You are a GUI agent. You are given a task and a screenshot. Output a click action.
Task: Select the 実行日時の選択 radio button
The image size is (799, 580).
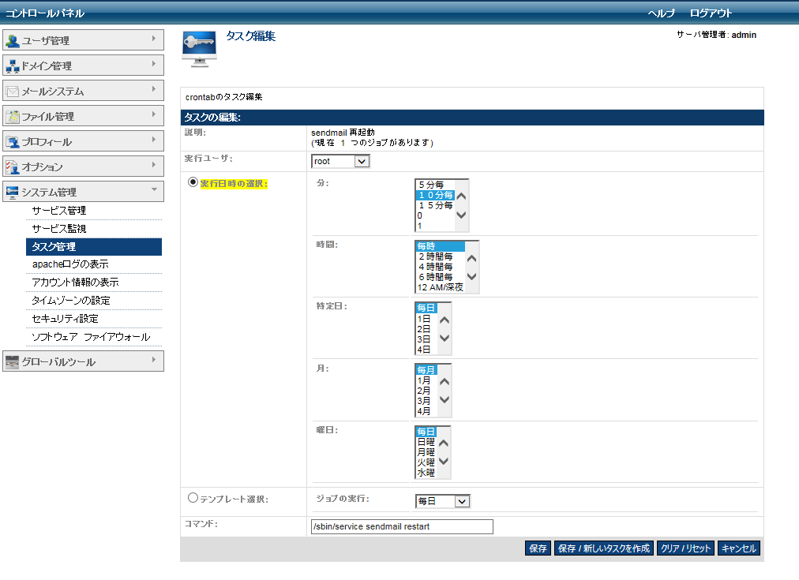click(193, 182)
